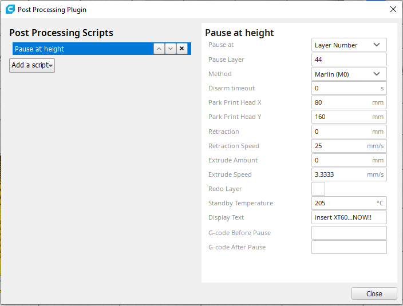This screenshot has width=403, height=306.
Task: Click the Close button at the bottom
Action: [374, 293]
